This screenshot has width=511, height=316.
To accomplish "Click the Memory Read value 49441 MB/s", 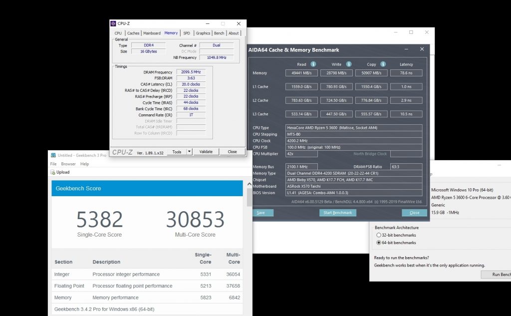I will tap(301, 73).
